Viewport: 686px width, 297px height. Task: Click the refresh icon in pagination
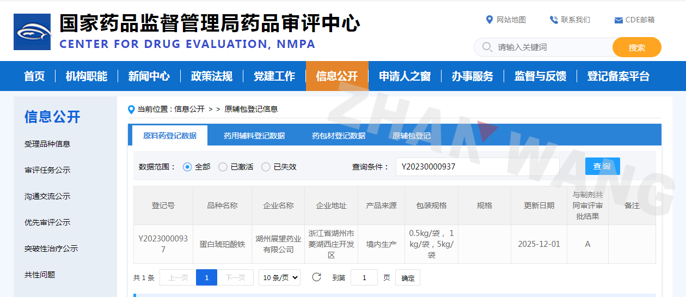tap(316, 277)
